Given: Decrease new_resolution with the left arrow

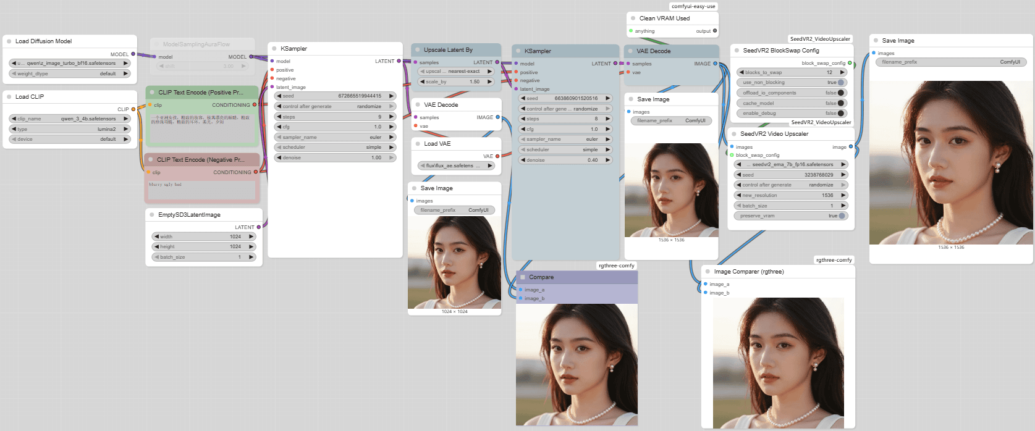Looking at the screenshot, I should pos(738,195).
